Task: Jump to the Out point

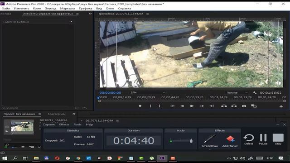Action: [x=212, y=106]
